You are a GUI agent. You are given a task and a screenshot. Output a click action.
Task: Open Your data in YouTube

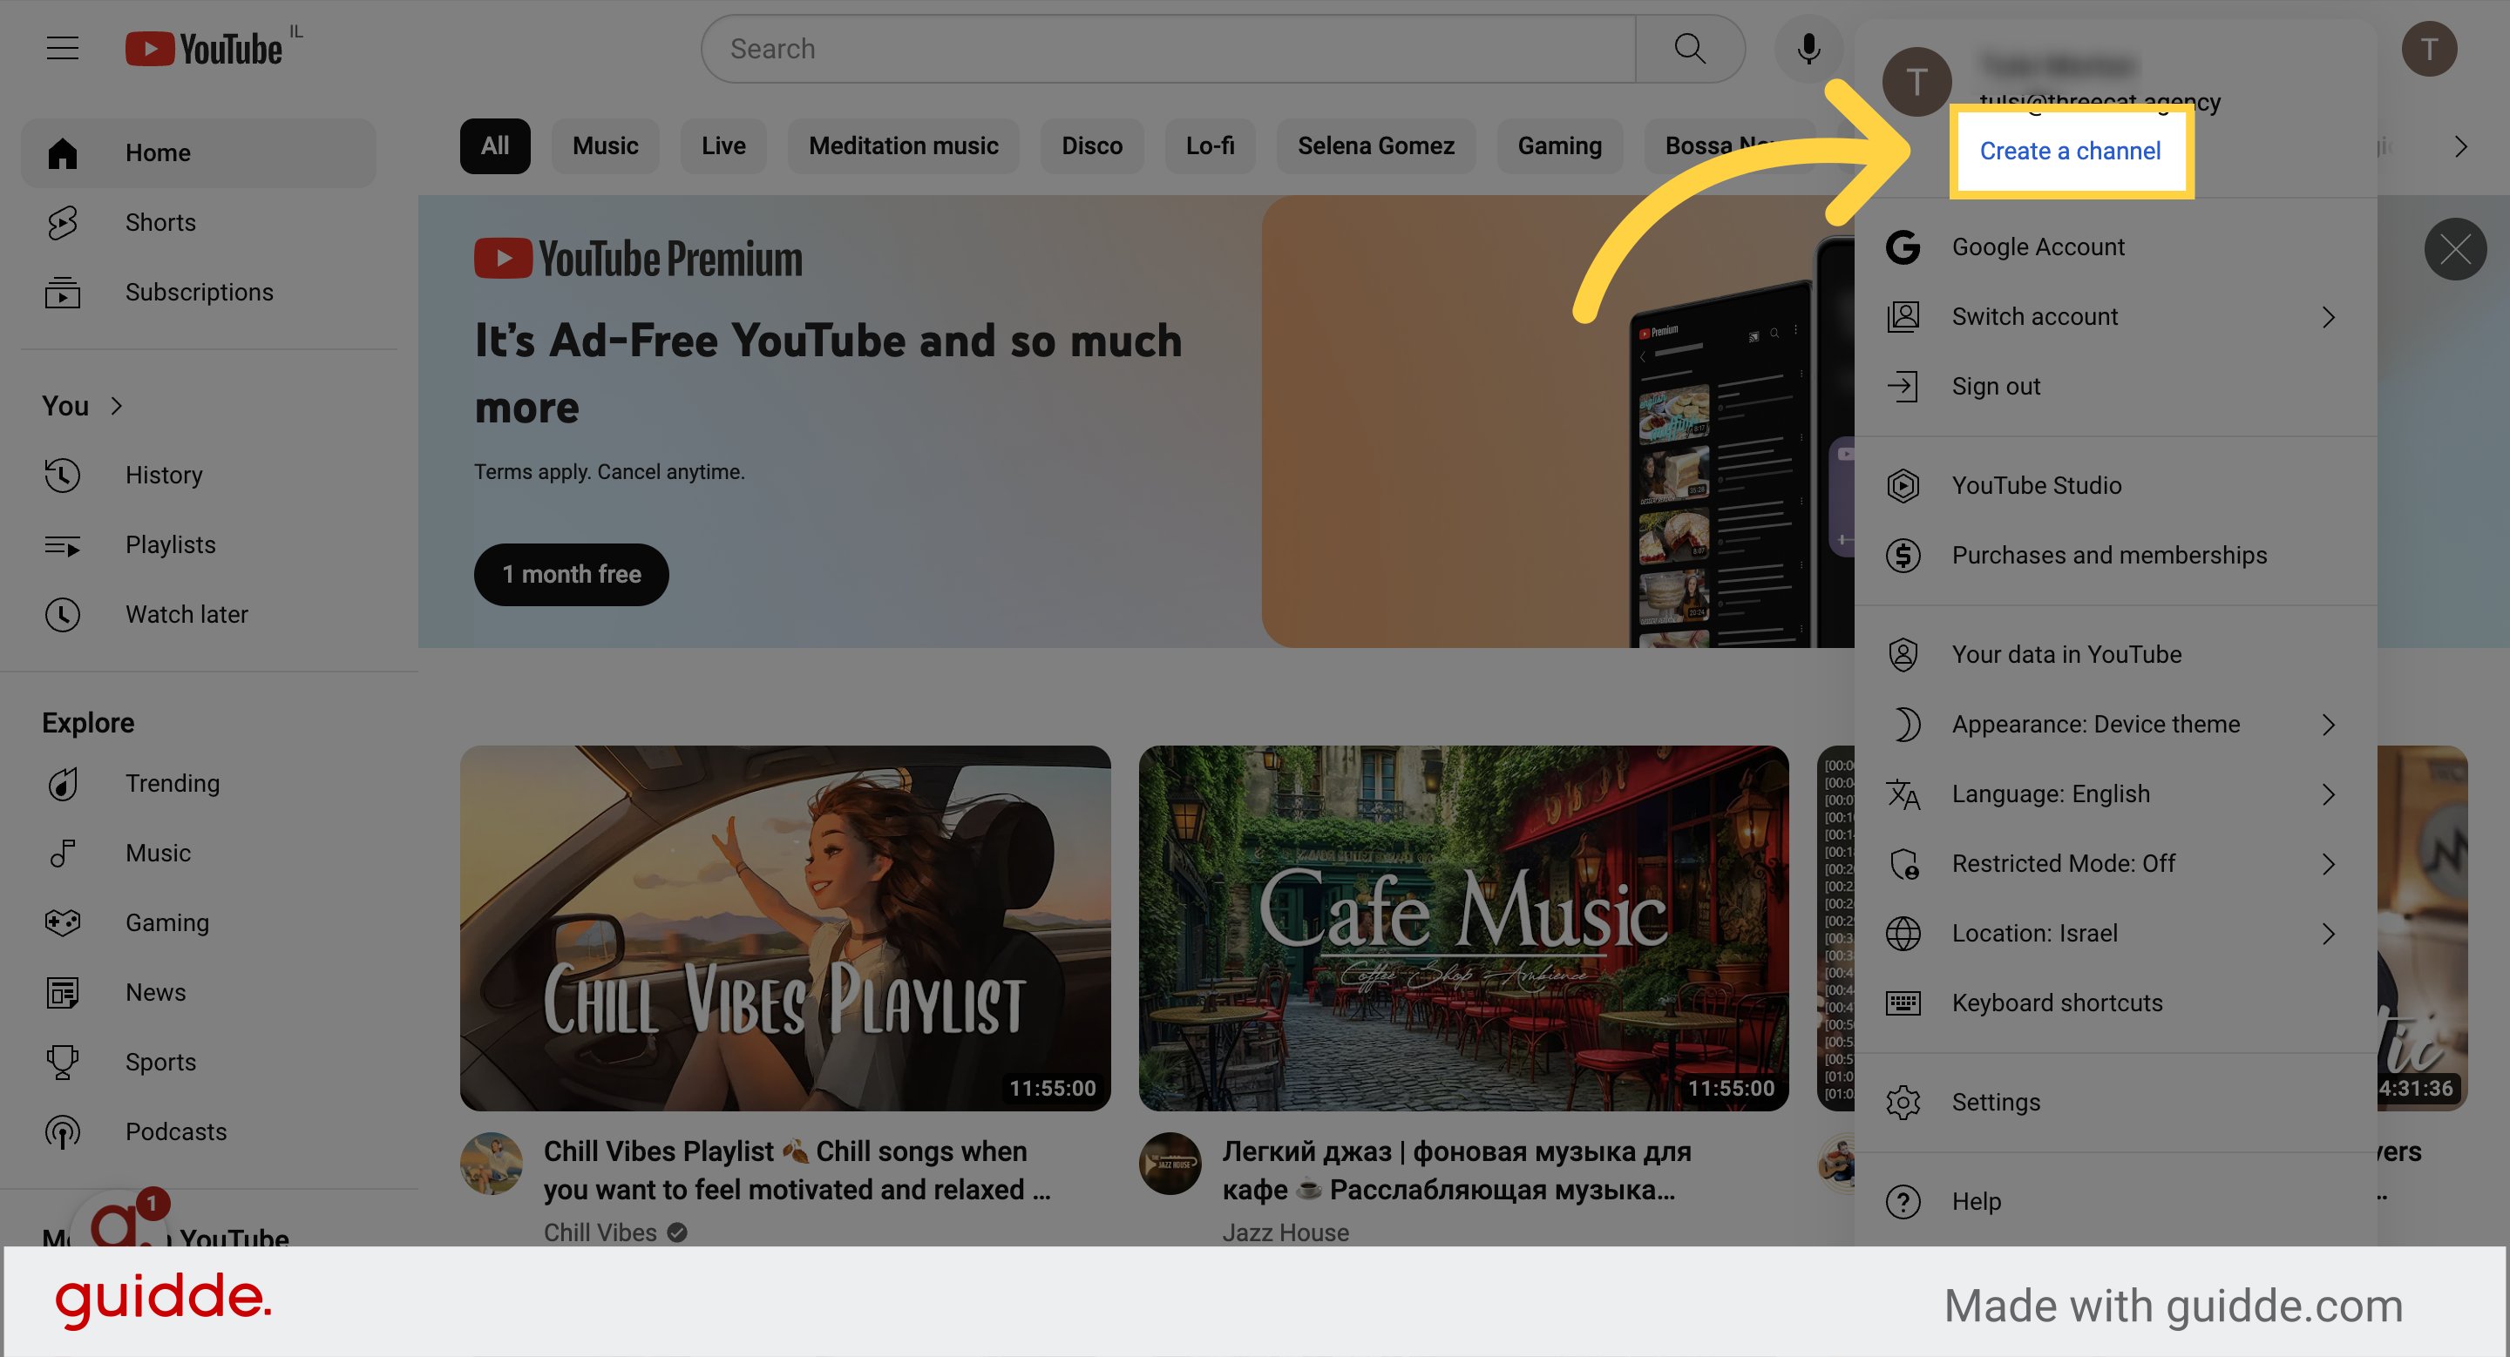click(x=2115, y=654)
